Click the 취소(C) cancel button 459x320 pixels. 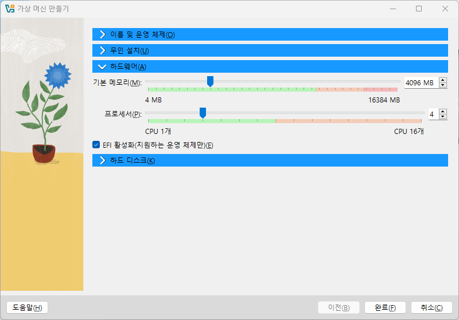coord(431,307)
